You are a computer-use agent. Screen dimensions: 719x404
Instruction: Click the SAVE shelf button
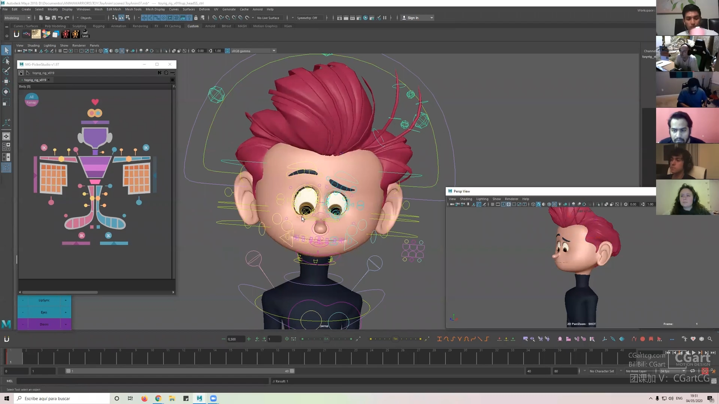click(x=85, y=34)
